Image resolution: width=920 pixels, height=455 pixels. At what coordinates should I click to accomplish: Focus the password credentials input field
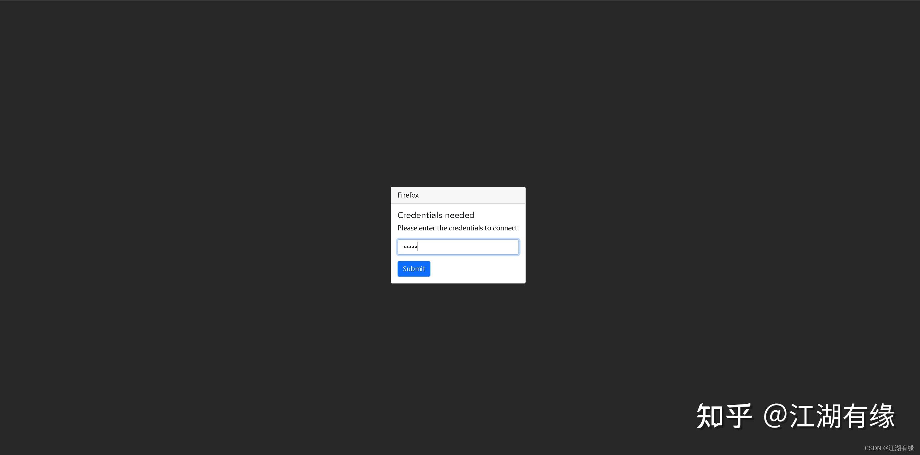[458, 247]
